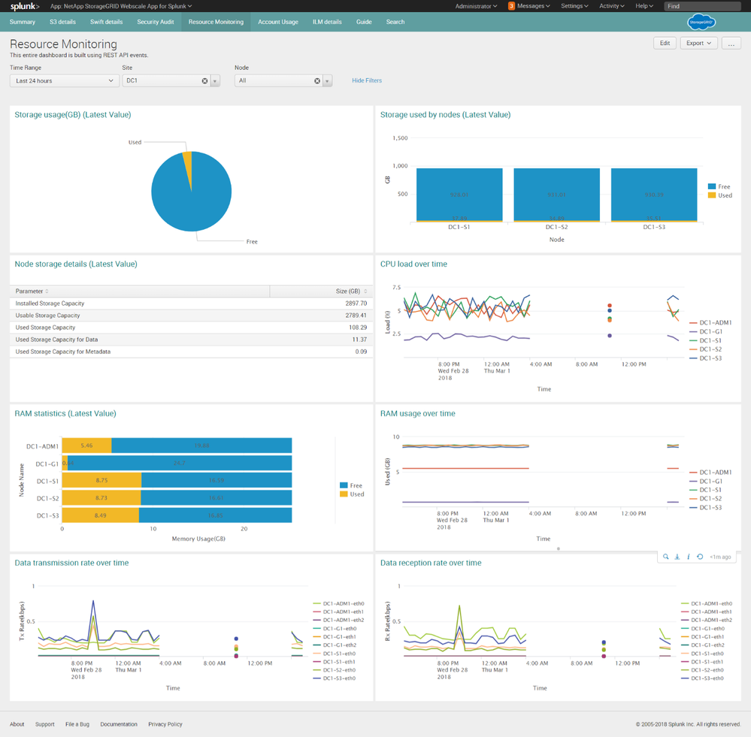Image resolution: width=751 pixels, height=737 pixels.
Task: Open the Export dropdown menu
Action: pos(698,44)
